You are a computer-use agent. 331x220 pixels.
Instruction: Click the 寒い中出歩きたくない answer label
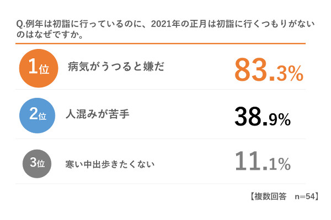point(110,164)
